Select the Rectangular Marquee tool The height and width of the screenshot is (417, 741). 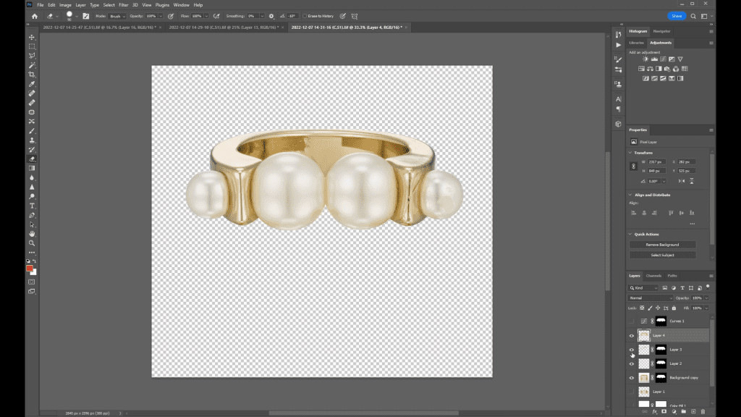[32, 46]
